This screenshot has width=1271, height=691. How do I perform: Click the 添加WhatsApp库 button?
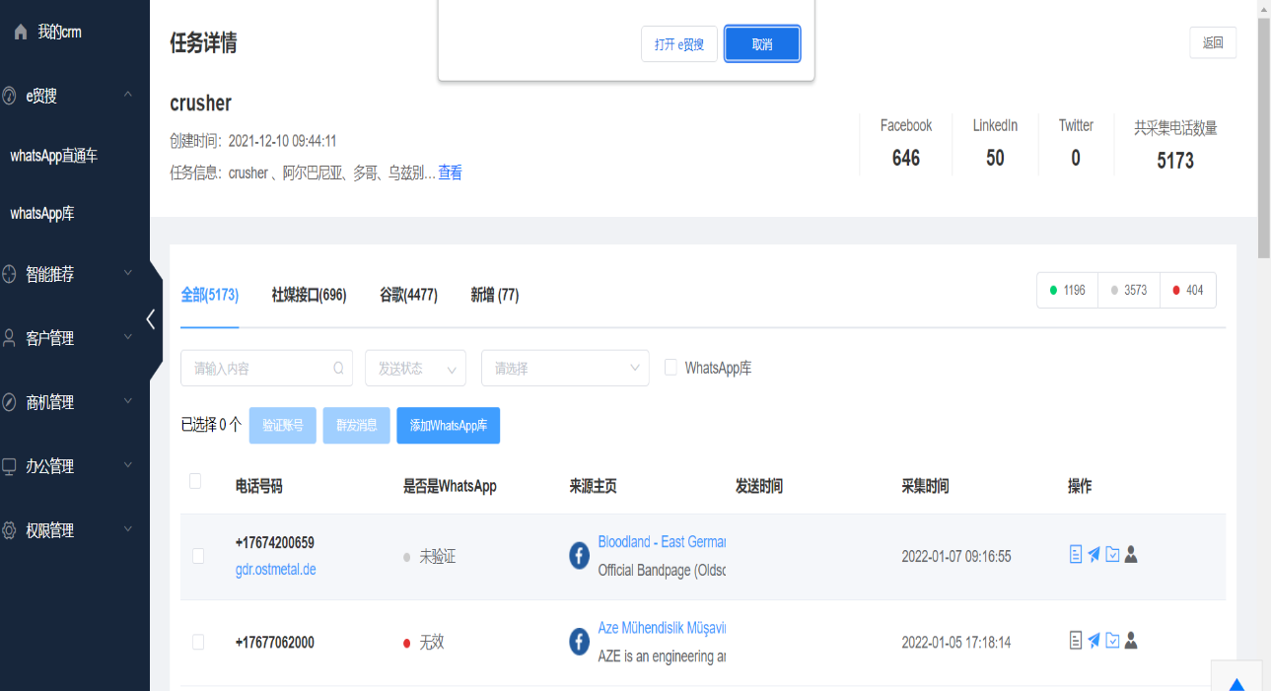click(449, 426)
